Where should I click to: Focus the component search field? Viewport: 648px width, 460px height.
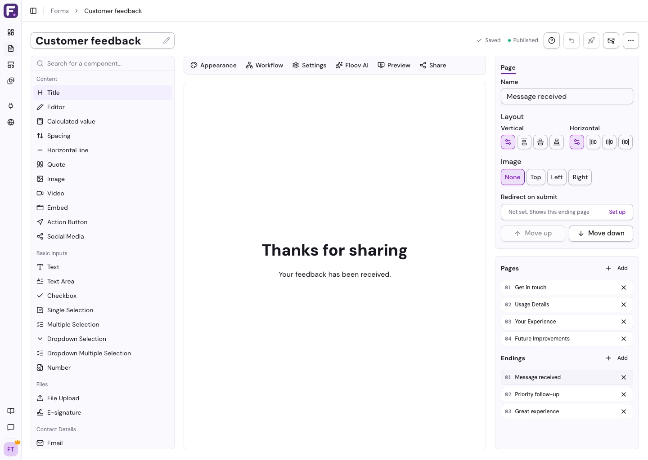(x=103, y=63)
